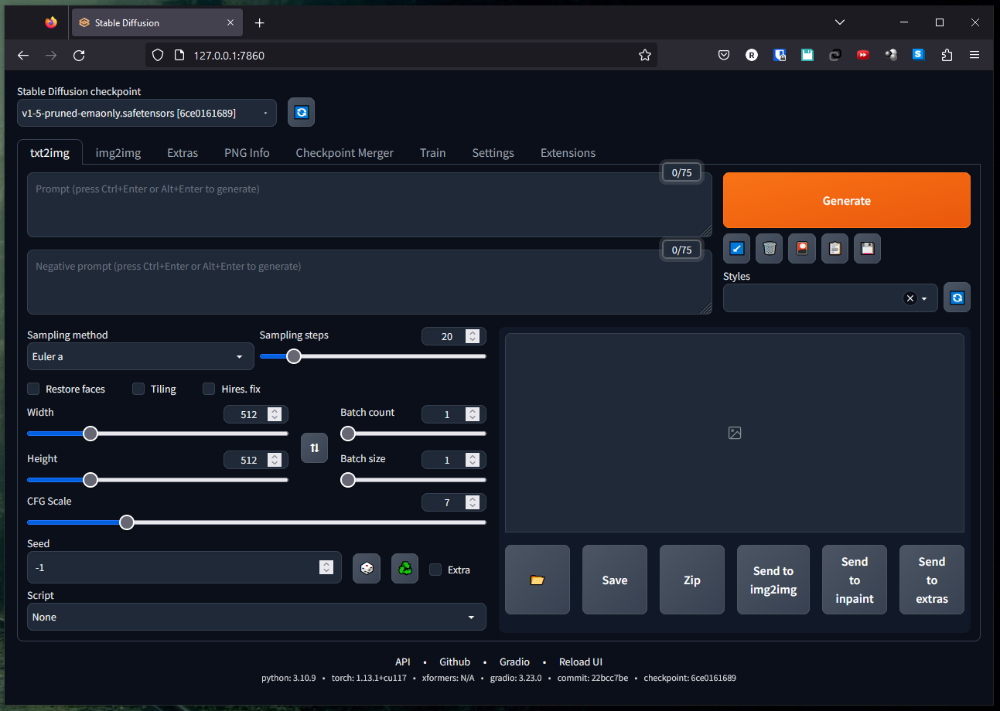Open the Checkpoint Merger tab

(344, 152)
